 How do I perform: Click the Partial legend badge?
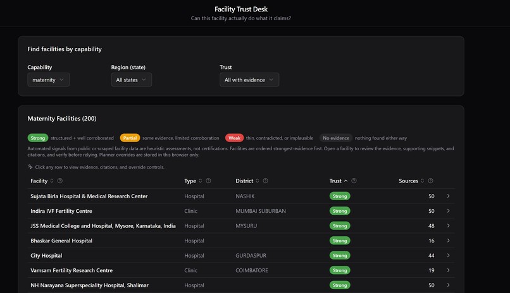tap(130, 138)
